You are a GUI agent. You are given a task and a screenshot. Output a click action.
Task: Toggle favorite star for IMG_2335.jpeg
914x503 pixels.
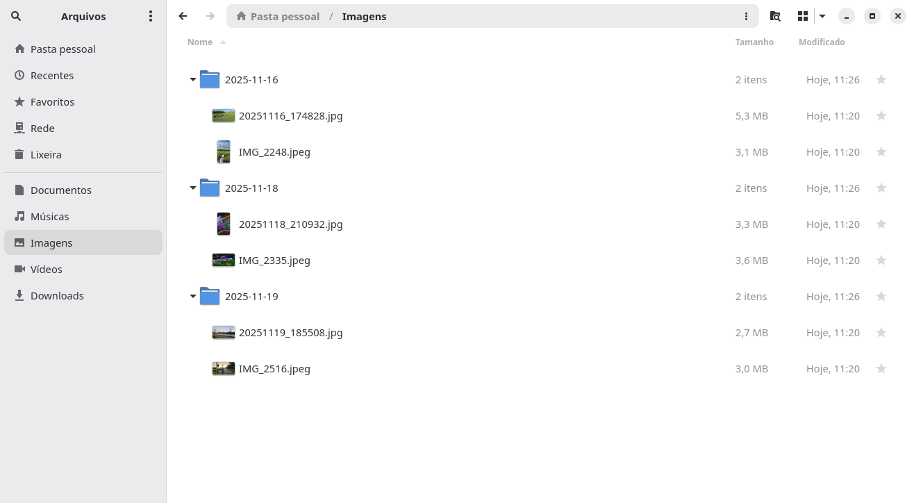pyautogui.click(x=881, y=261)
